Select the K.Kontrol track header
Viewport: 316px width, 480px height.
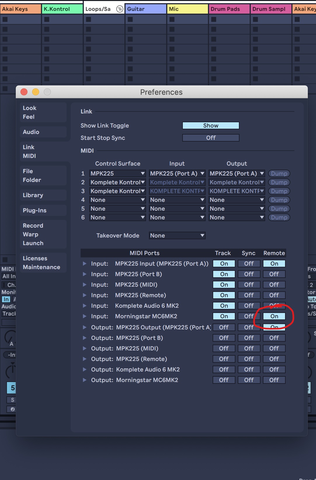click(62, 9)
